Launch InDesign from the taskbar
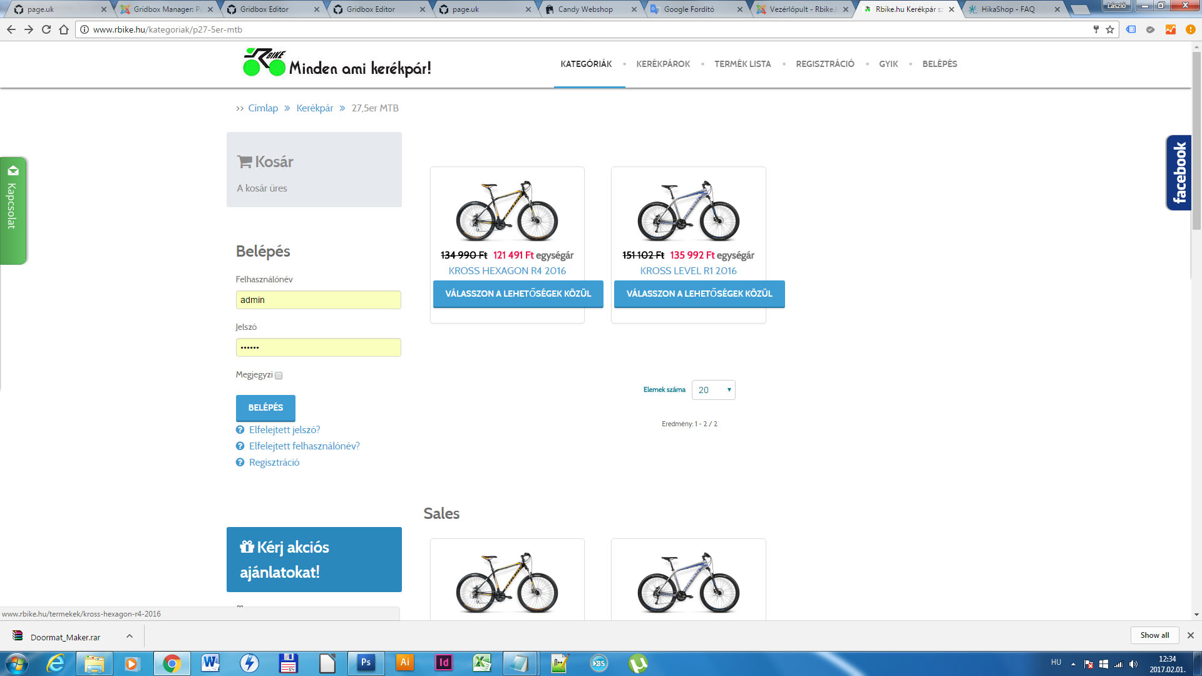 [x=444, y=663]
